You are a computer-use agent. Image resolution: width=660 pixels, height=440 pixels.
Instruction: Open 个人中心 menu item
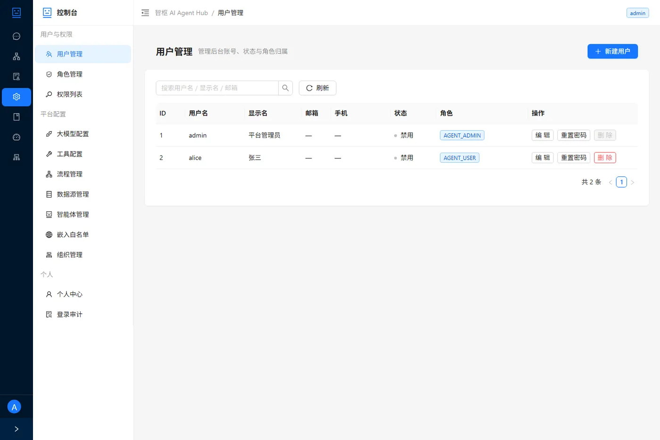pos(83,294)
